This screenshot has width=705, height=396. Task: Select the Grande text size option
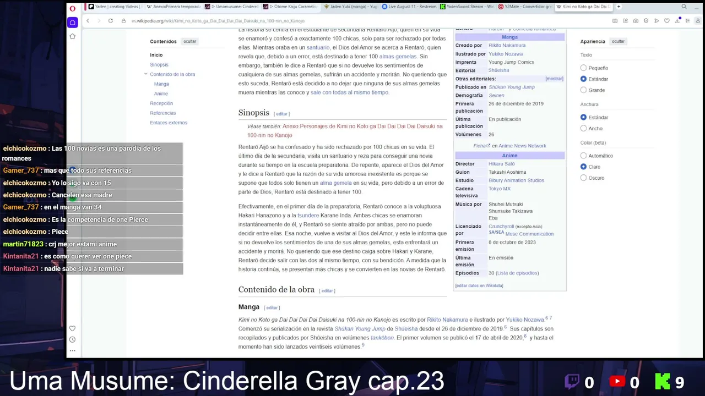[x=583, y=90]
